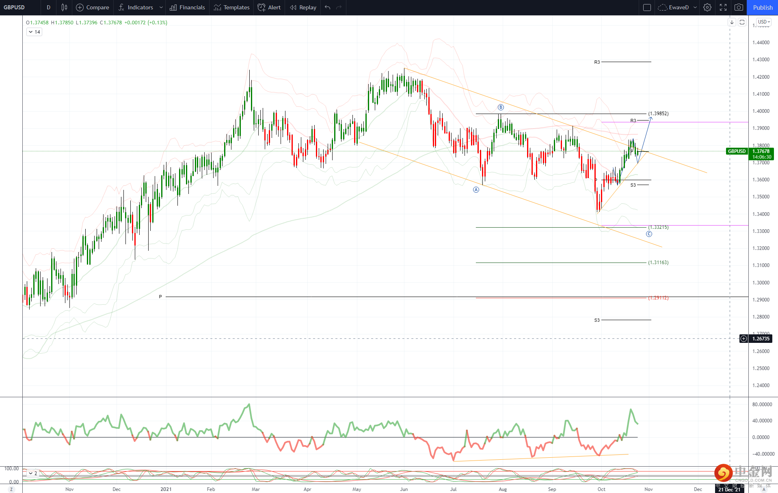Viewport: 778px width, 493px height.
Task: Open the chart candle style selector
Action: tap(64, 7)
